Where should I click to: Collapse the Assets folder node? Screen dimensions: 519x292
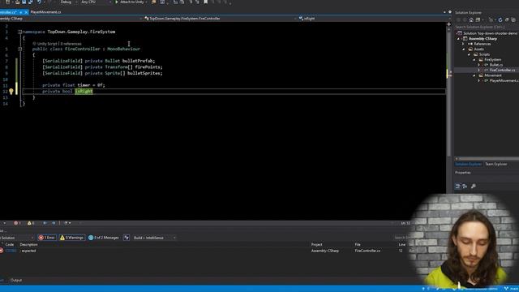[464, 49]
